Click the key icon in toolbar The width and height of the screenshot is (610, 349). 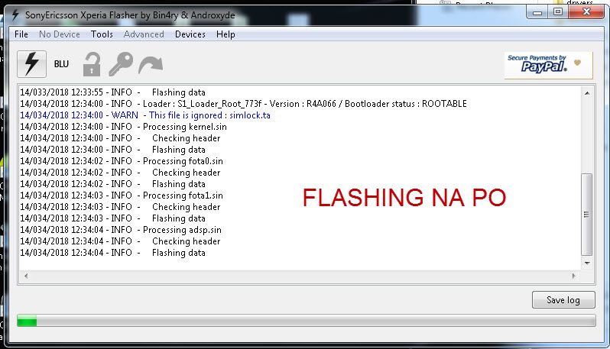121,63
